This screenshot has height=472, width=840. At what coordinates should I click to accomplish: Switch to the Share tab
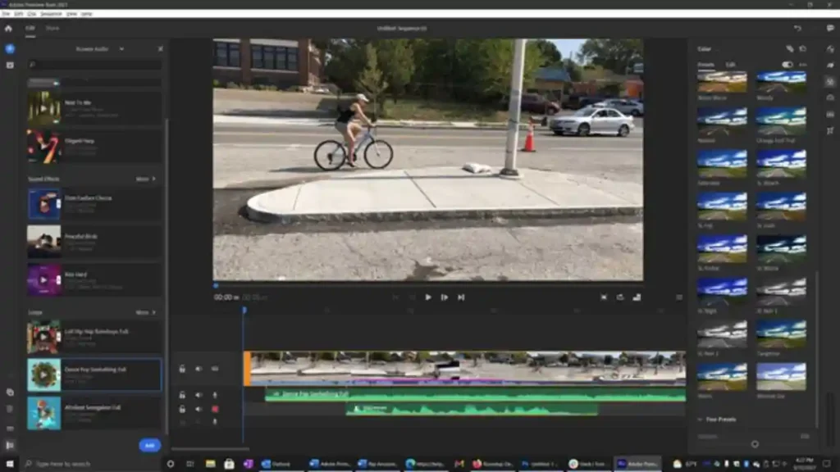52,29
